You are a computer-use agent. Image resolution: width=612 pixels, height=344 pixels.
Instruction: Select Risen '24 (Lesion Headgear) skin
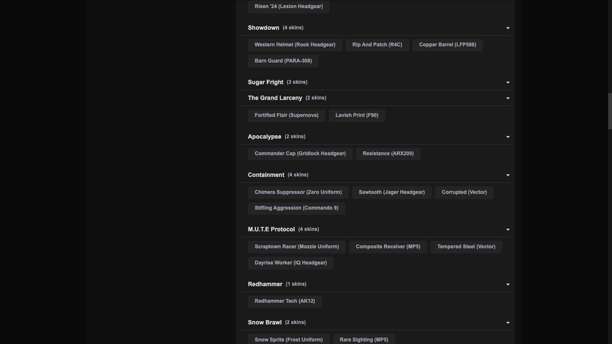click(288, 6)
